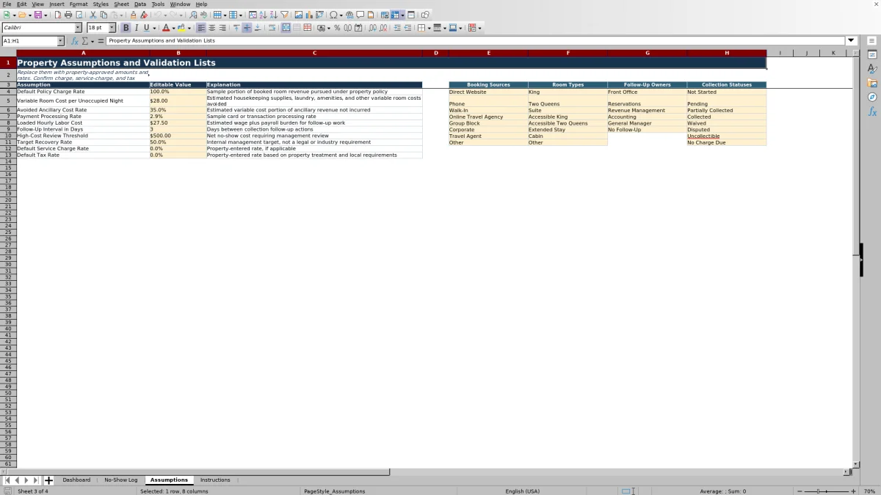
Task: Click English (USA) language in status bar
Action: coord(522,491)
